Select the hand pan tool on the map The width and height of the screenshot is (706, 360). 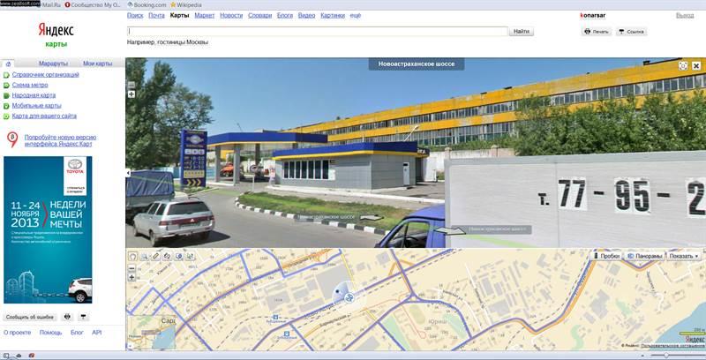133,256
